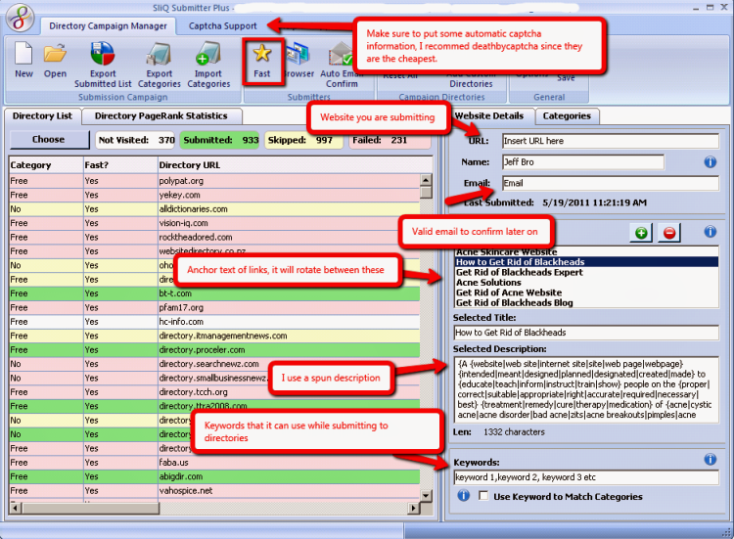
Task: Click horizontal scrollbar right arrow
Action: [414, 508]
